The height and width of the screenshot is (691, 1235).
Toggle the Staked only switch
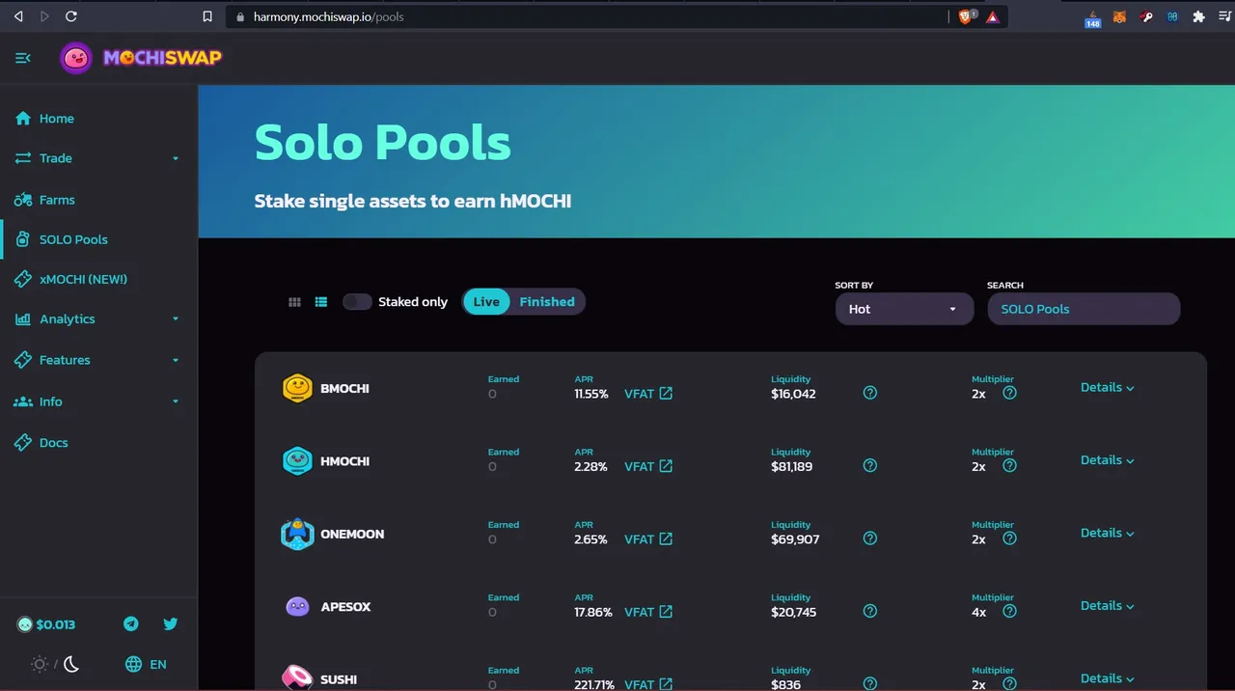click(357, 302)
